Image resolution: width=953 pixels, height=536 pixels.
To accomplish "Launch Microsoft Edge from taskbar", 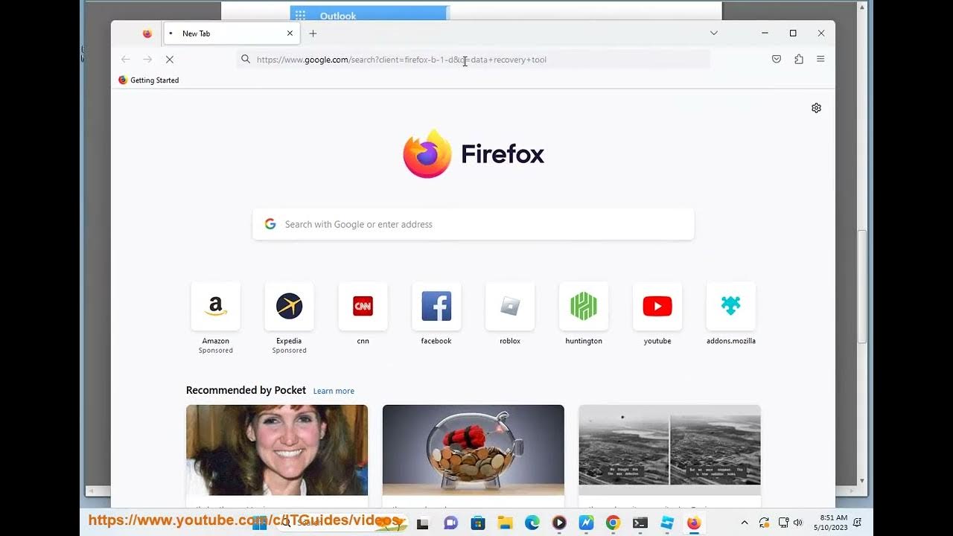I will click(532, 523).
